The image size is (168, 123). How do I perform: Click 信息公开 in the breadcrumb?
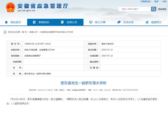pyautogui.click(x=33, y=32)
